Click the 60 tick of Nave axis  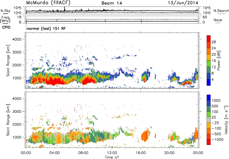[x=205, y=17]
